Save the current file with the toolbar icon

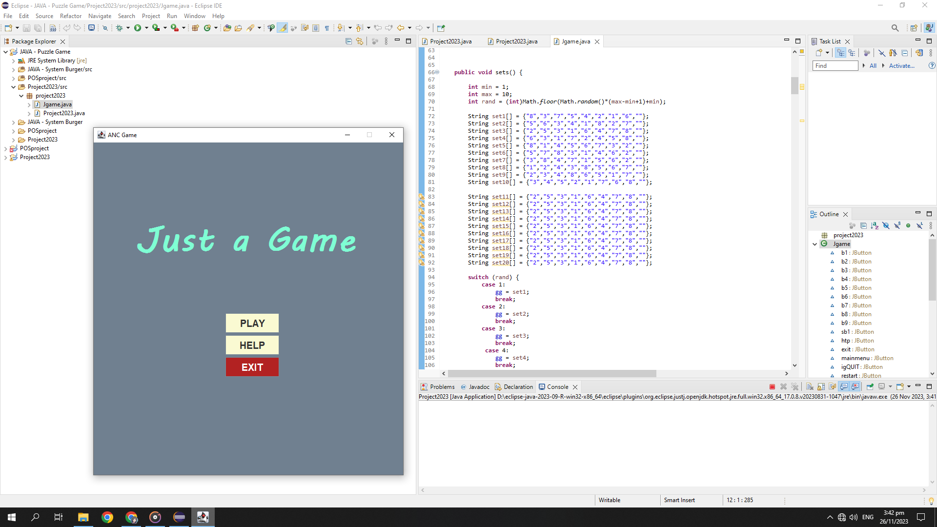(26, 28)
